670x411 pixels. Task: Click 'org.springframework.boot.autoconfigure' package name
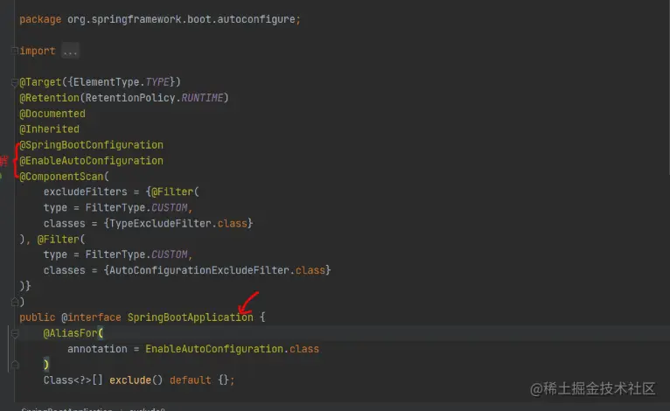(181, 19)
